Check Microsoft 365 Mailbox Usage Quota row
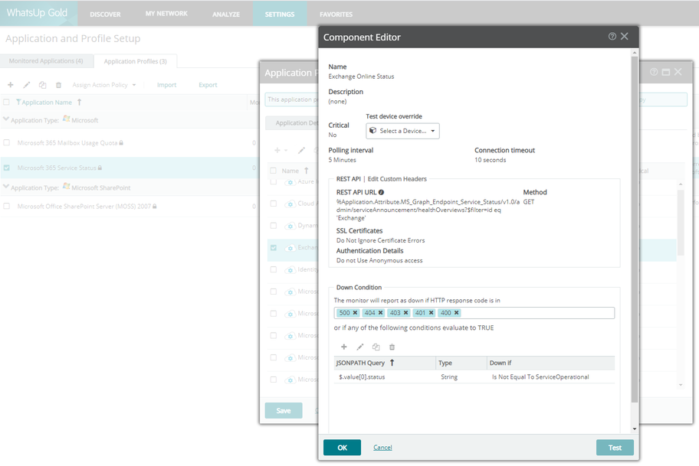The image size is (699, 466). (x=6, y=143)
